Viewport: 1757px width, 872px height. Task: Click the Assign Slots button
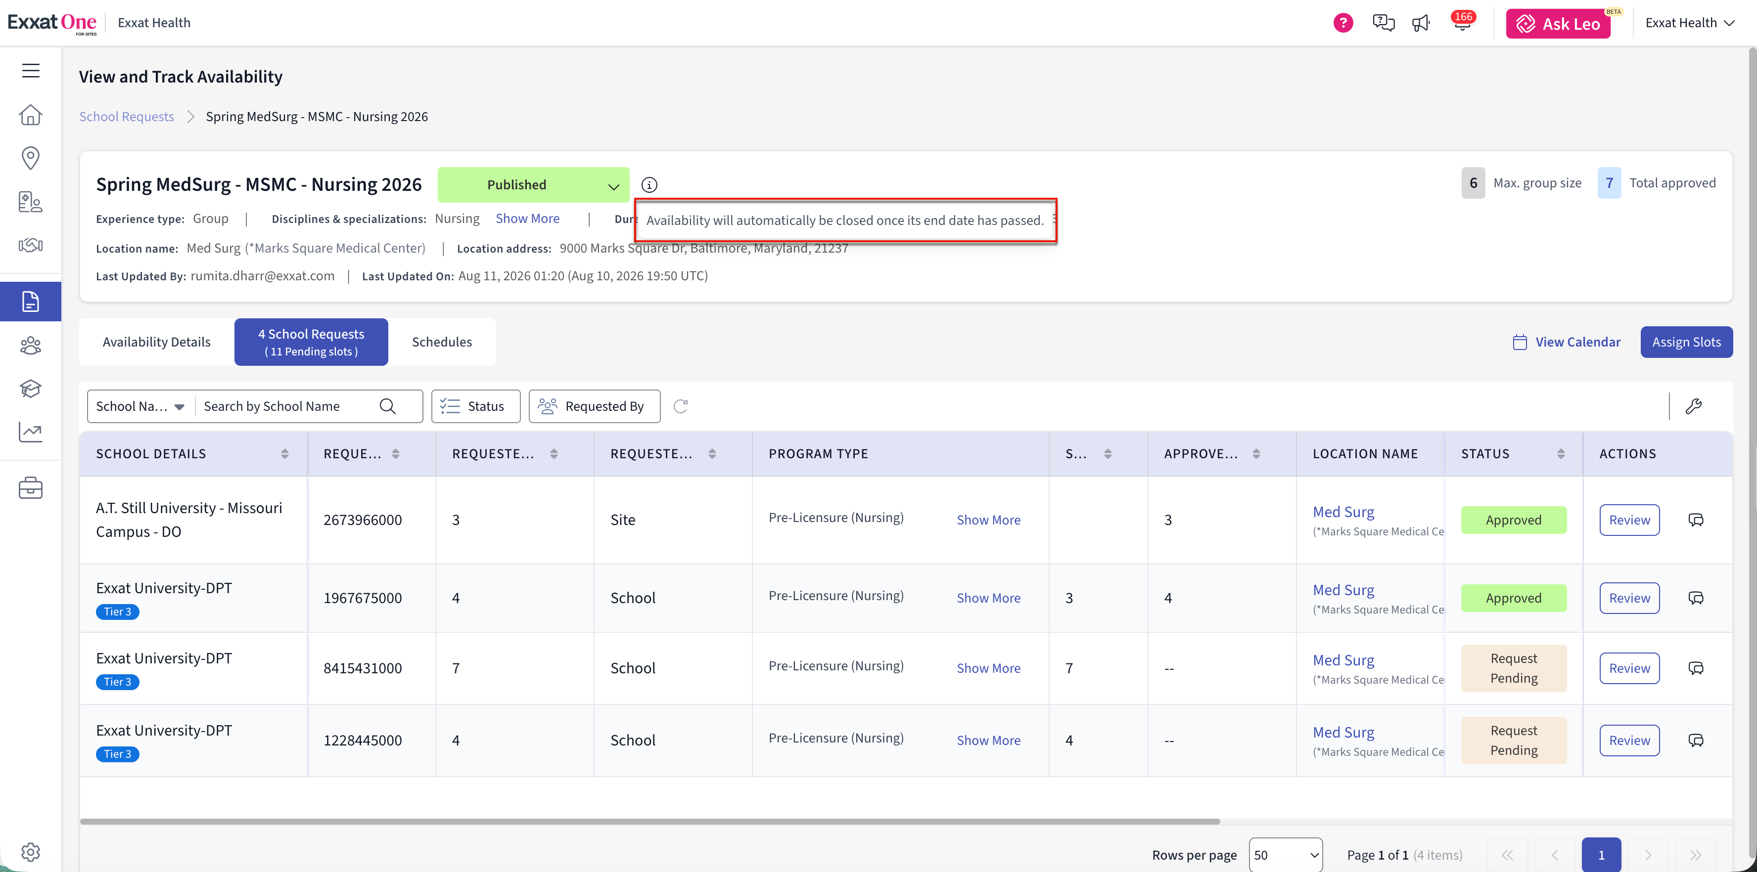[x=1686, y=342]
